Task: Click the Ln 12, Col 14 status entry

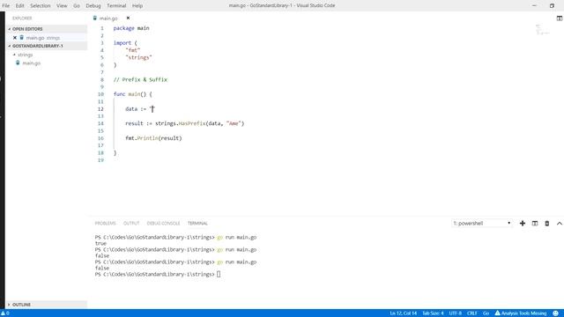Action: click(404, 313)
